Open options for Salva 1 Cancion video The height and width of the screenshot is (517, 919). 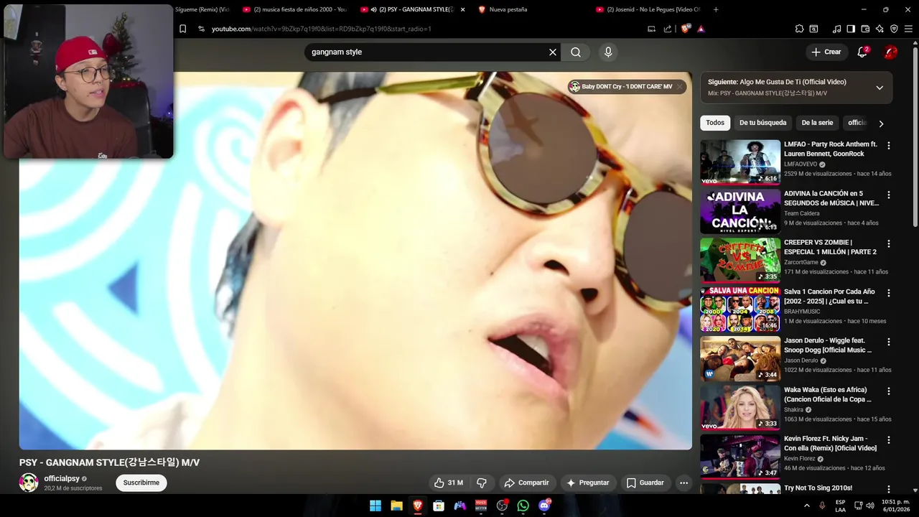tap(889, 293)
